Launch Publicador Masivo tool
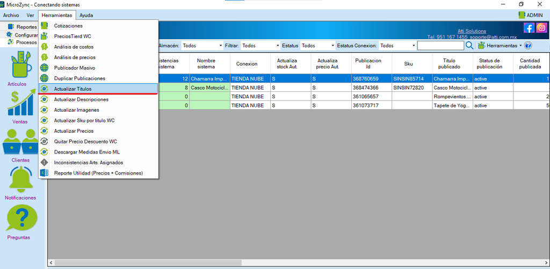The image size is (550, 269). tap(98, 68)
